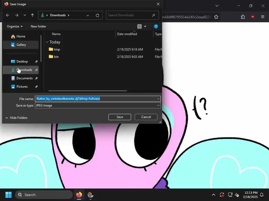Open Documents in navigation pane
This screenshot has height=201, width=269.
(x=20, y=78)
